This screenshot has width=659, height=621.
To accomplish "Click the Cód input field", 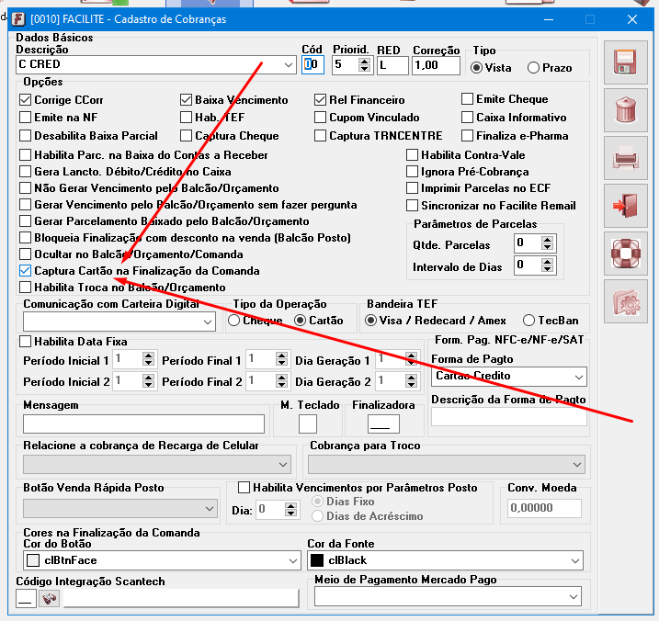I will (312, 65).
